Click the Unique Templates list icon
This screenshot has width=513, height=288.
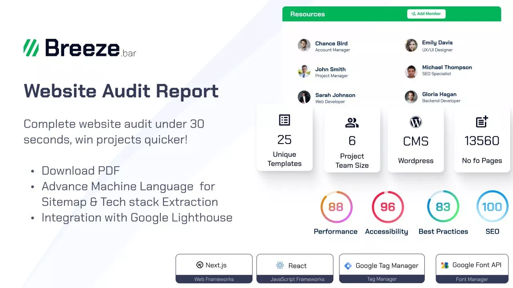pyautogui.click(x=285, y=120)
